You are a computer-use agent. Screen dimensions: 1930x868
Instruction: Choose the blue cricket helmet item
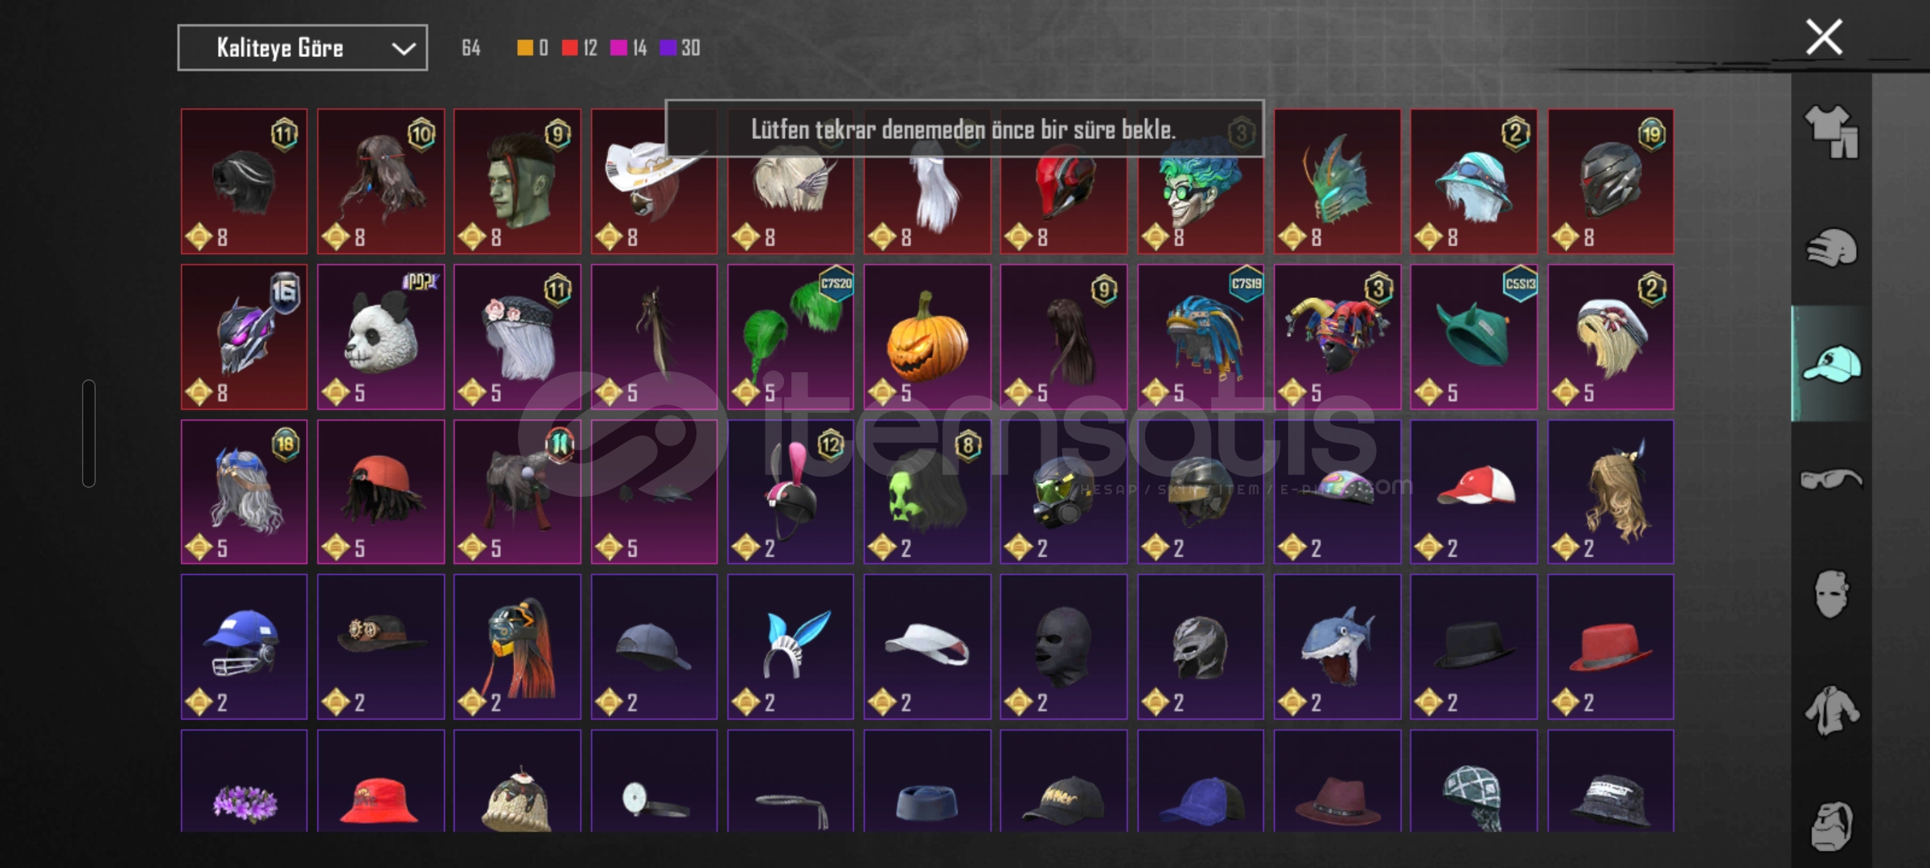click(244, 646)
